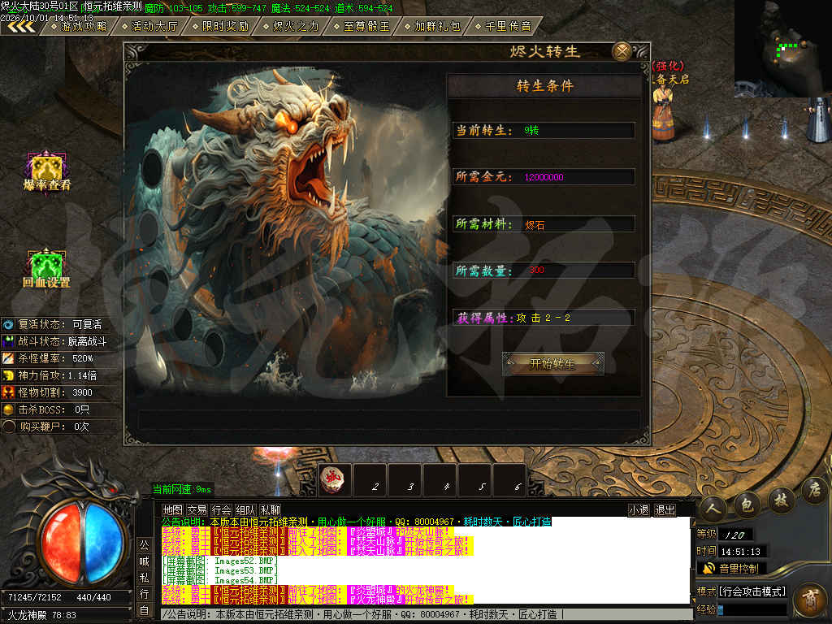Select quick slot 2 on the hotbar

pyautogui.click(x=370, y=480)
